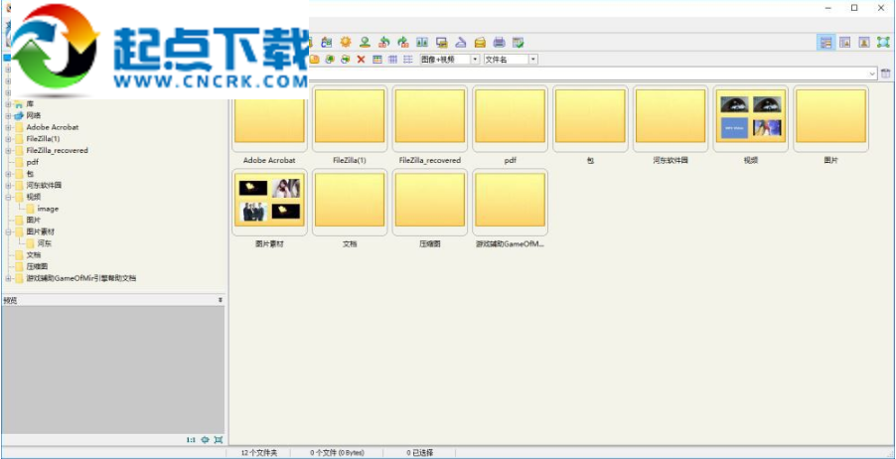Click the scanner acquire toolbar icon
Image resolution: width=896 pixels, height=459 pixels.
[x=461, y=43]
